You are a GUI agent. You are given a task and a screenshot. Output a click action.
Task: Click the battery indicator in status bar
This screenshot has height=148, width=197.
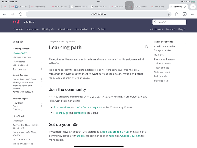point(193,2)
